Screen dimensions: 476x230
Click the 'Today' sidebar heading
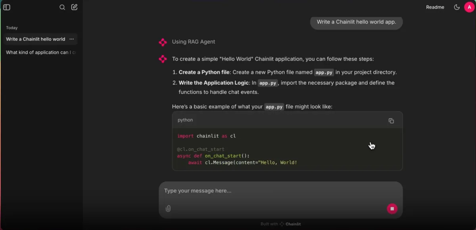pyautogui.click(x=12, y=28)
